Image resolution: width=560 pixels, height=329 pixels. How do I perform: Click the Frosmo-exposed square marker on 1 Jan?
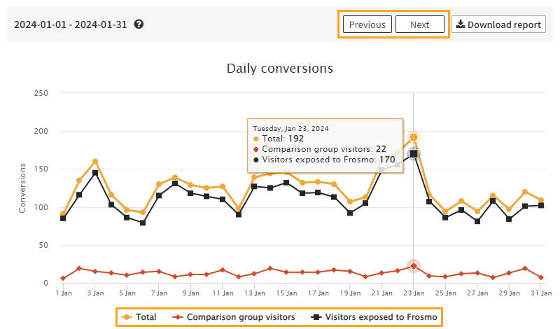(x=63, y=218)
